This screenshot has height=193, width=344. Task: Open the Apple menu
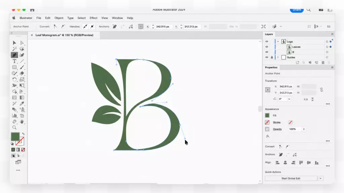tap(14, 18)
